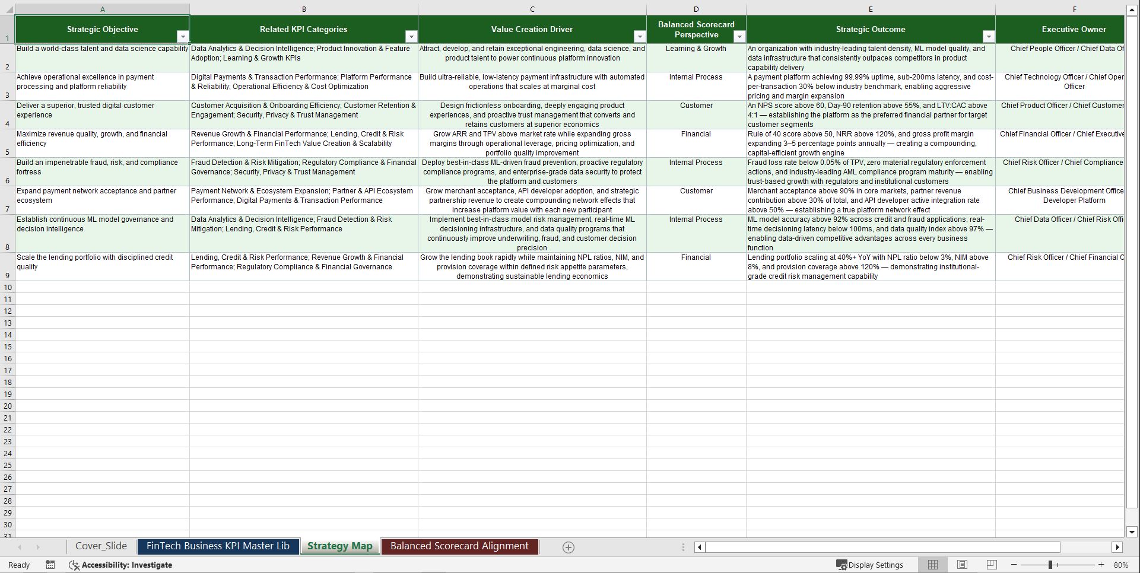Select row 2 header
Screen dimensions: 1140x573
click(x=7, y=58)
